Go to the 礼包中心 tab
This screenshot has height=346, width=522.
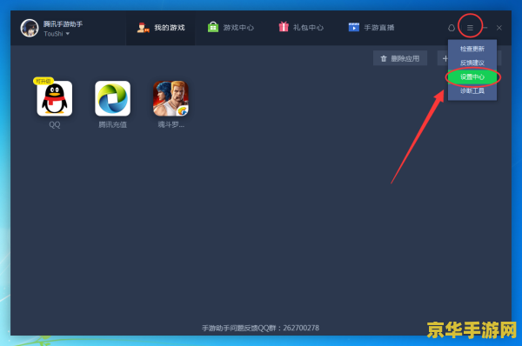pos(301,28)
